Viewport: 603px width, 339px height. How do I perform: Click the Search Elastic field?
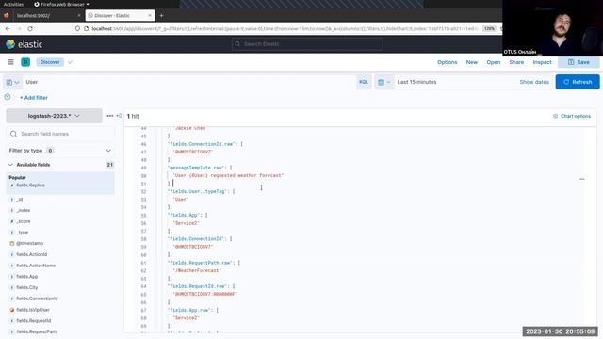pos(307,44)
